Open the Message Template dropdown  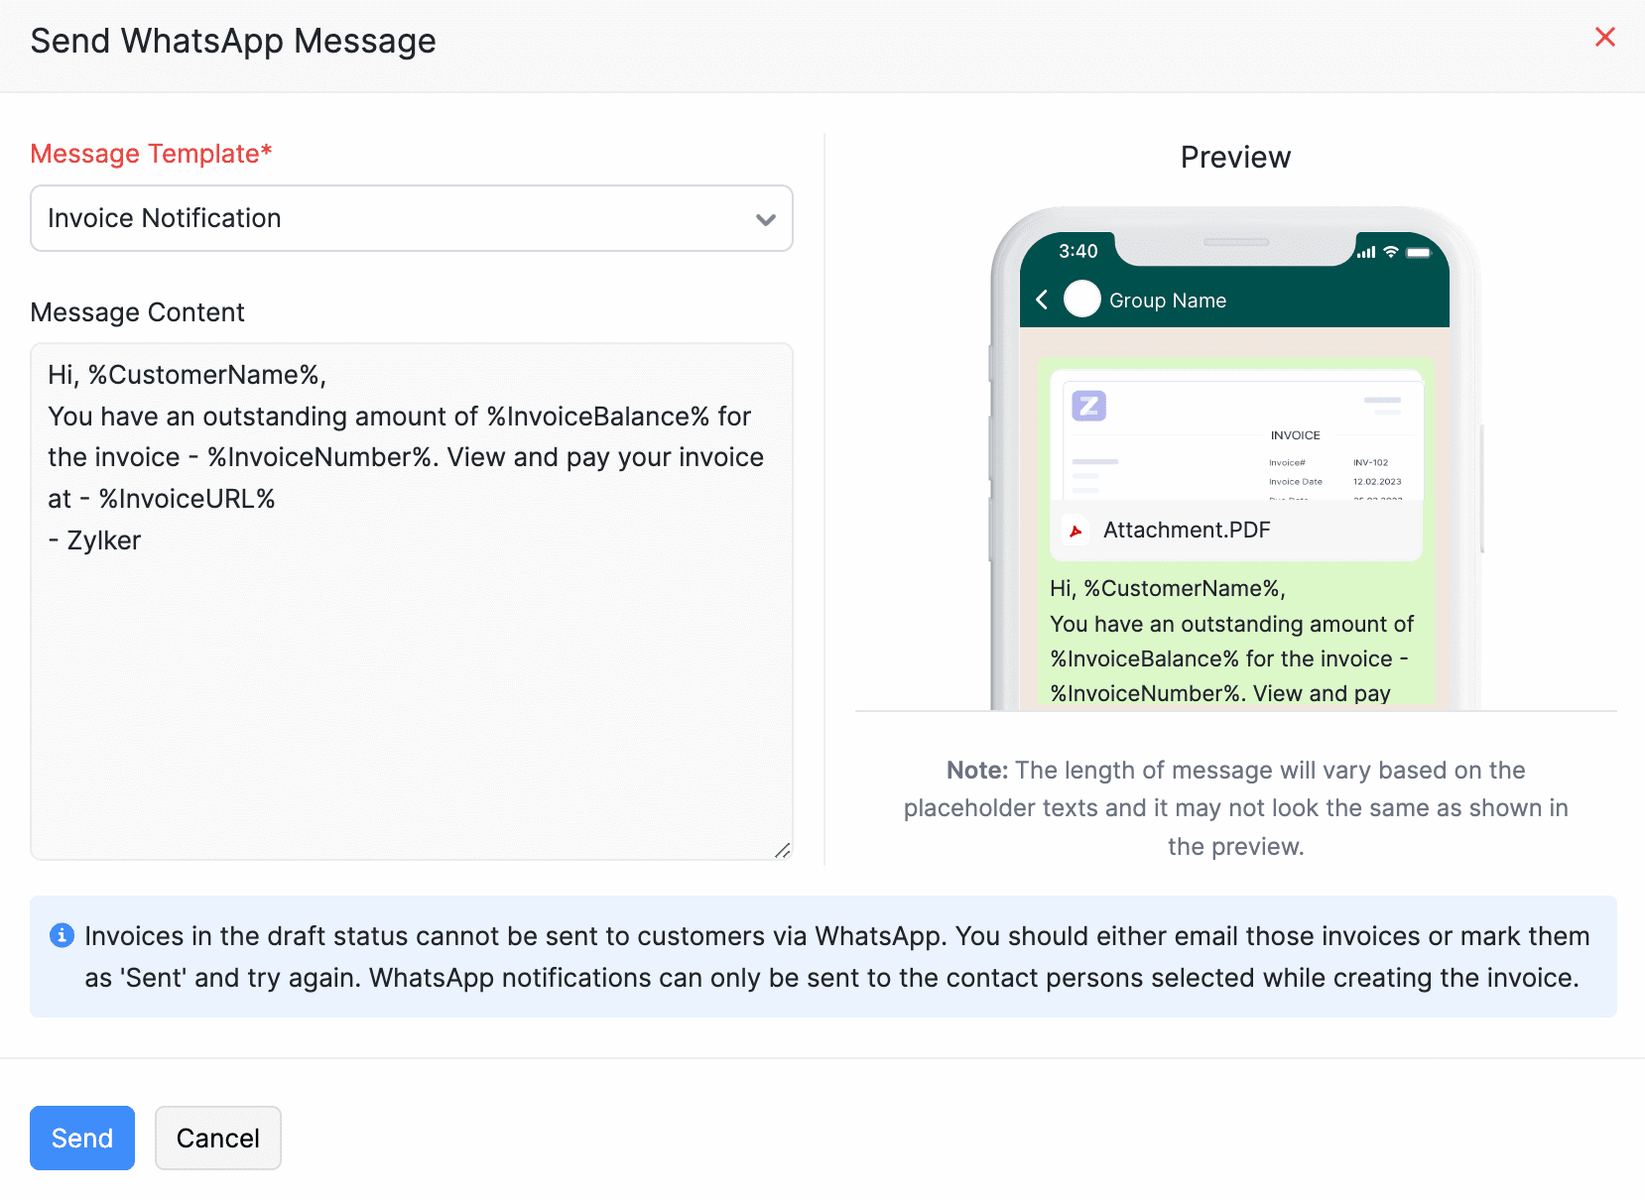click(x=411, y=218)
